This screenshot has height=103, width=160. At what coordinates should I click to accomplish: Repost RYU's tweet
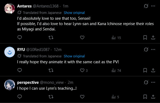coord(51,70)
